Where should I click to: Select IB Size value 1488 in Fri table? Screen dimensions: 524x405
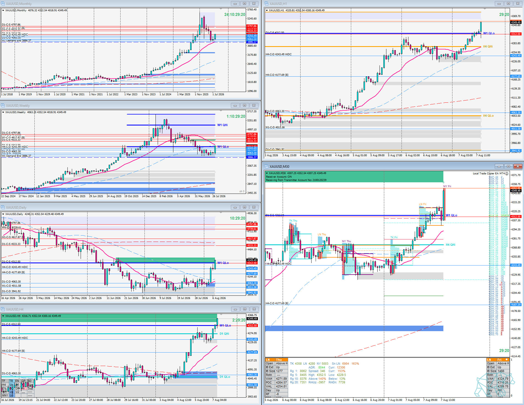coord(501,371)
